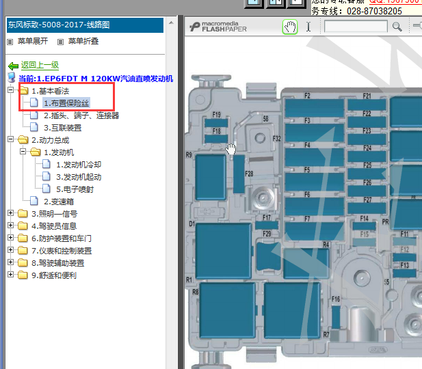Screen dimensions: 422x369
Task: Click the FlashPaper search text field
Action: (x=356, y=27)
